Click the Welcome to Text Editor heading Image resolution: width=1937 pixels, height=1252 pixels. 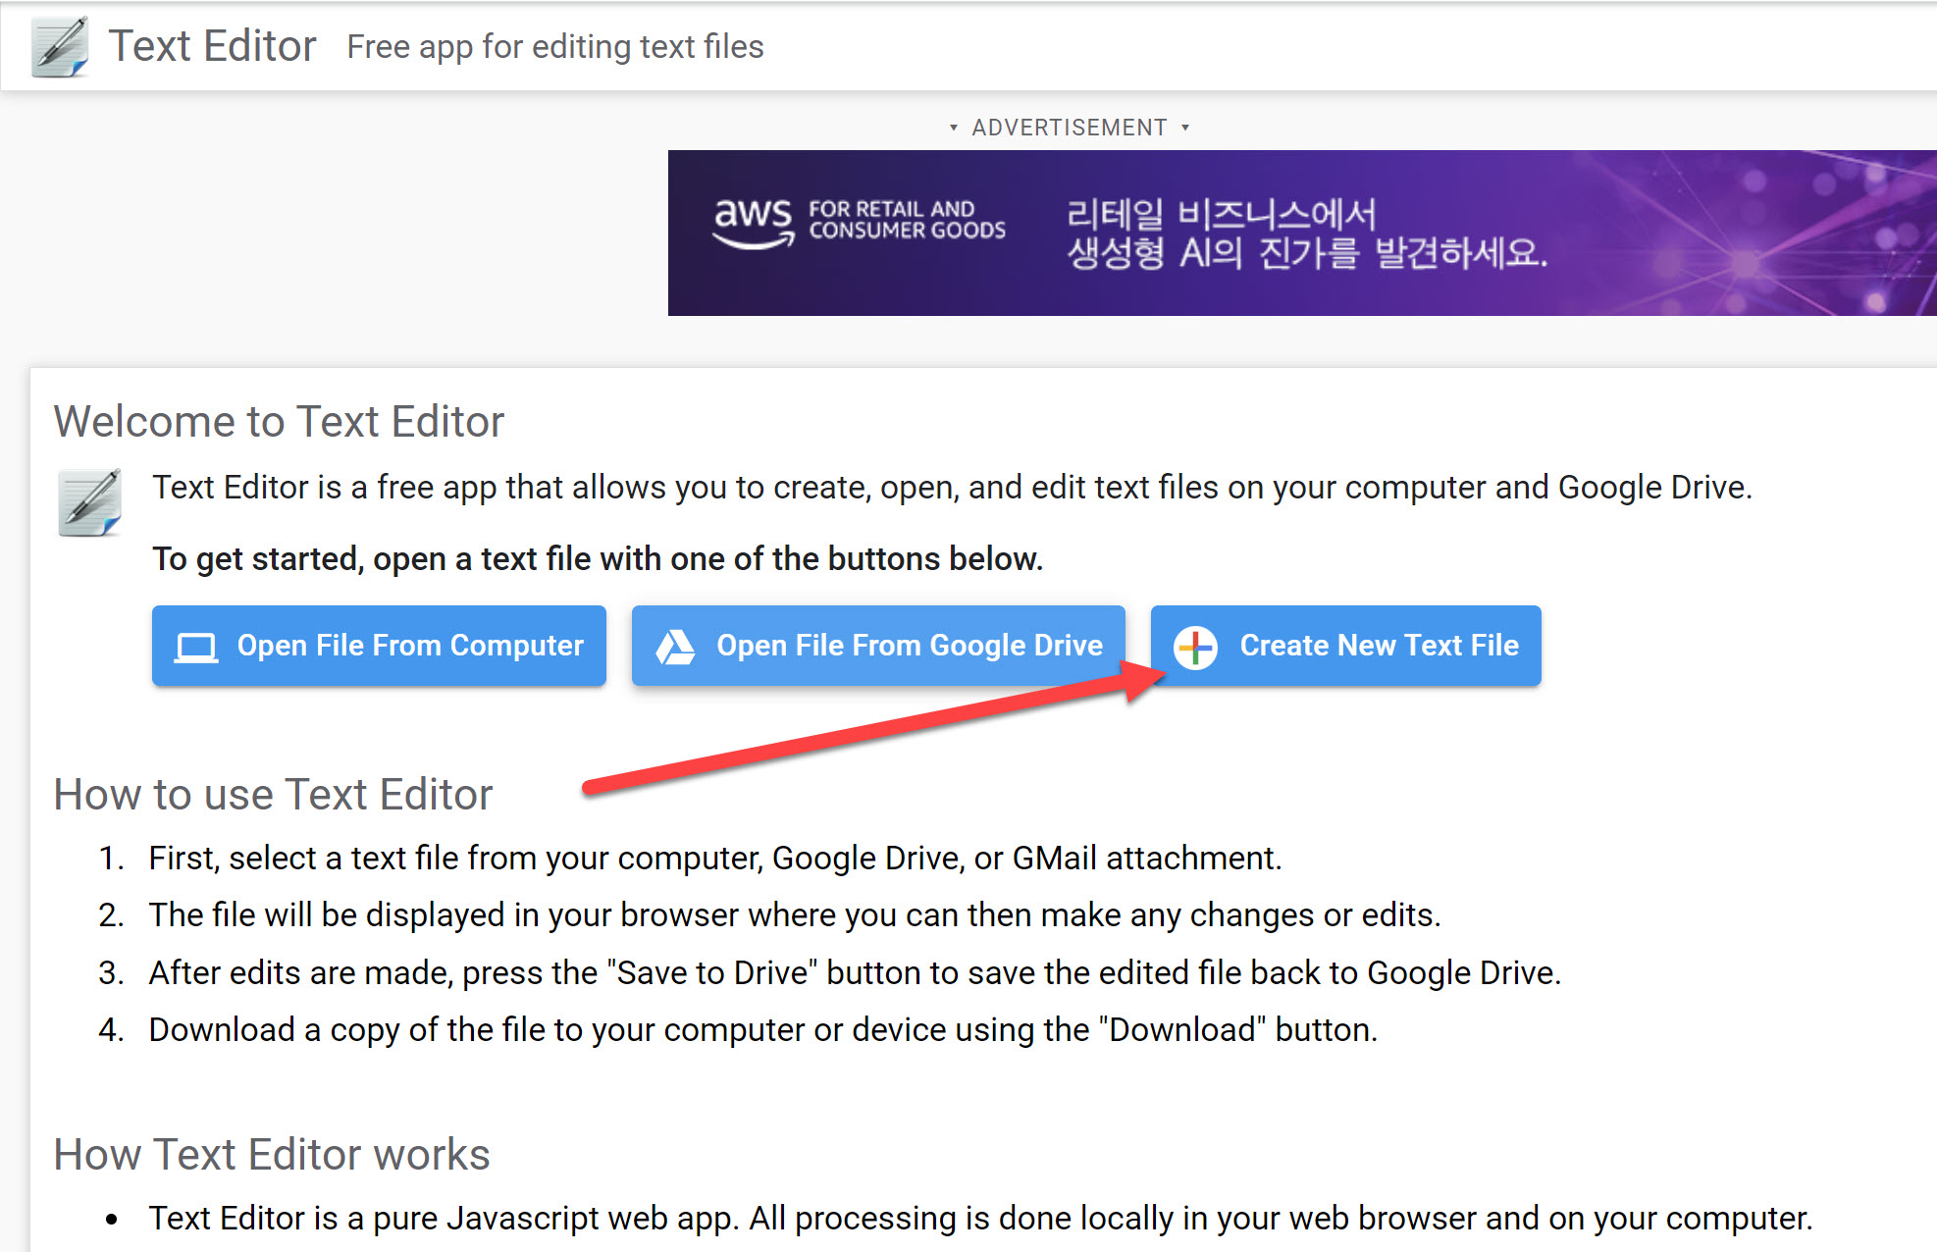coord(279,422)
